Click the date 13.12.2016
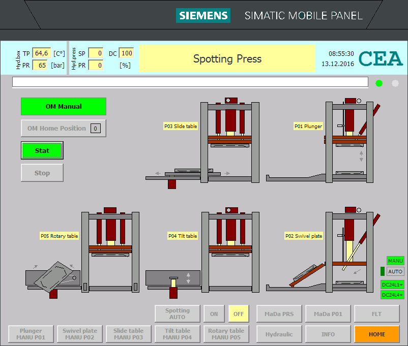Screen dimensions: 408x346 click(x=338, y=64)
